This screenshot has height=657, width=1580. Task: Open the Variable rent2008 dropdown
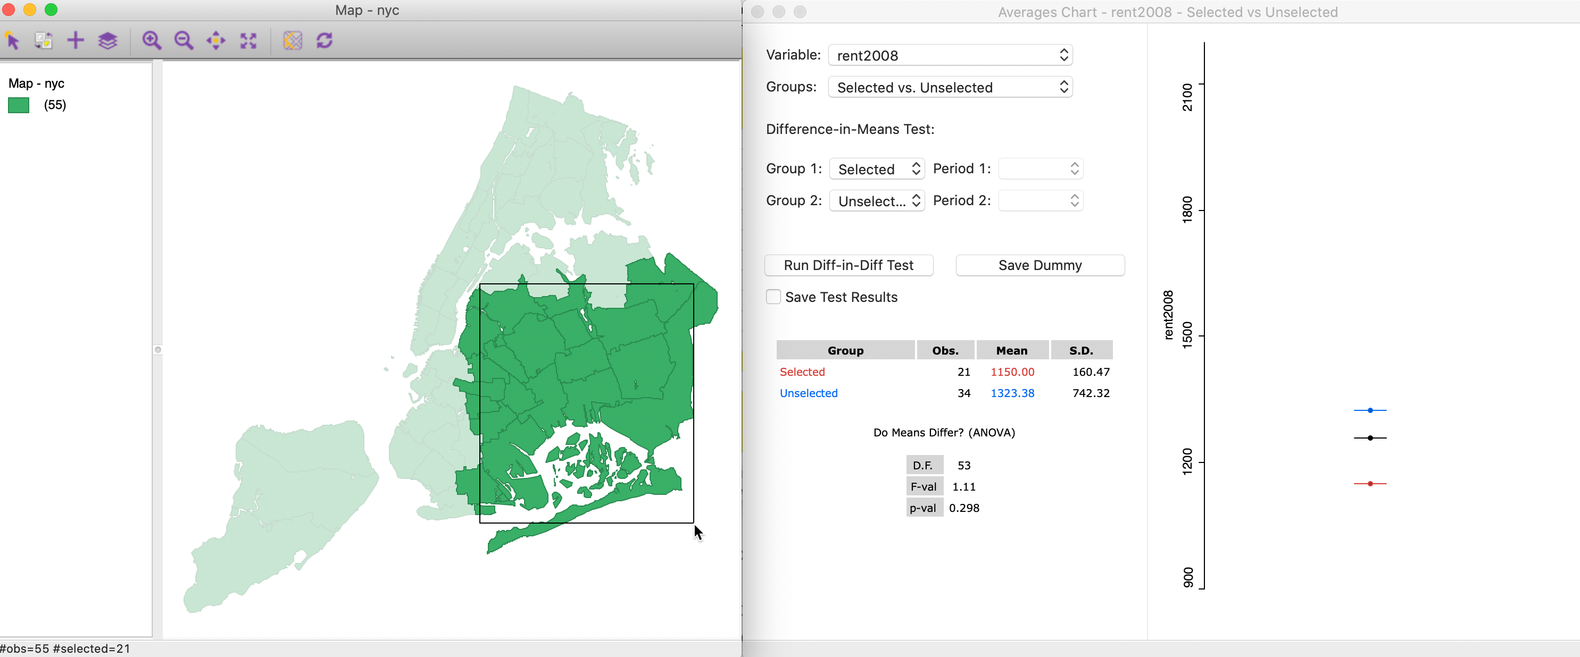point(950,55)
